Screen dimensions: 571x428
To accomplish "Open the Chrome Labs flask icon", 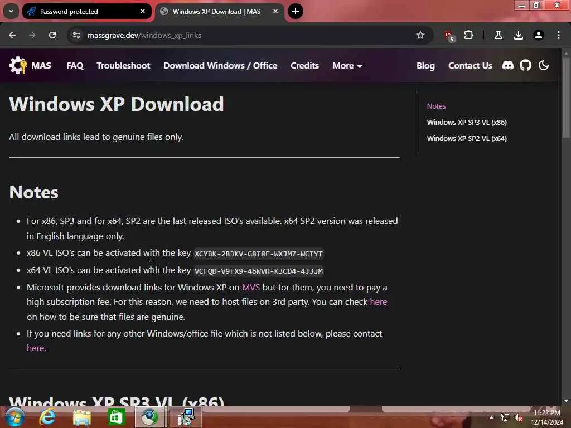I will (498, 35).
